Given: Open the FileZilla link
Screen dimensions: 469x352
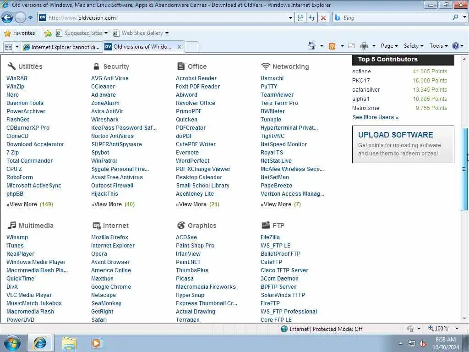Looking at the screenshot, I should [x=270, y=237].
